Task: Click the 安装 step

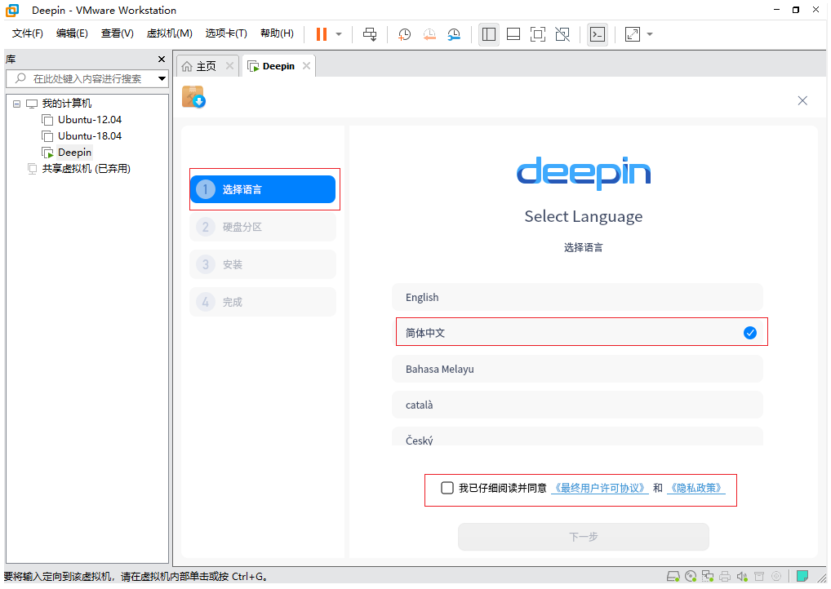Action: (x=263, y=264)
